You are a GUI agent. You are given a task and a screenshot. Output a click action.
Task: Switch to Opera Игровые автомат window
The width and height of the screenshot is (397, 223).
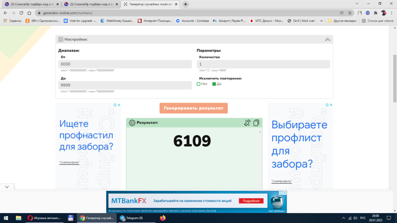tap(45, 218)
